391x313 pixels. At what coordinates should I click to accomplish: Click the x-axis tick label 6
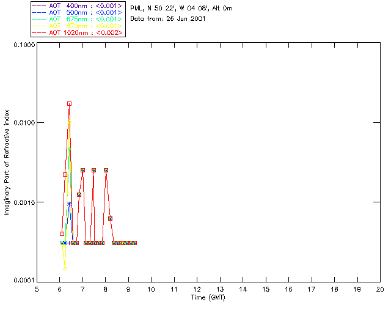pos(60,289)
